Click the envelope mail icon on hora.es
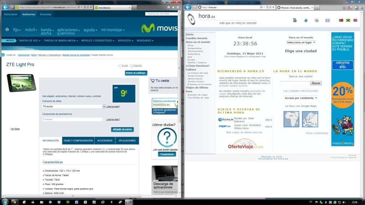This screenshot has width=365, height=205. point(328,20)
